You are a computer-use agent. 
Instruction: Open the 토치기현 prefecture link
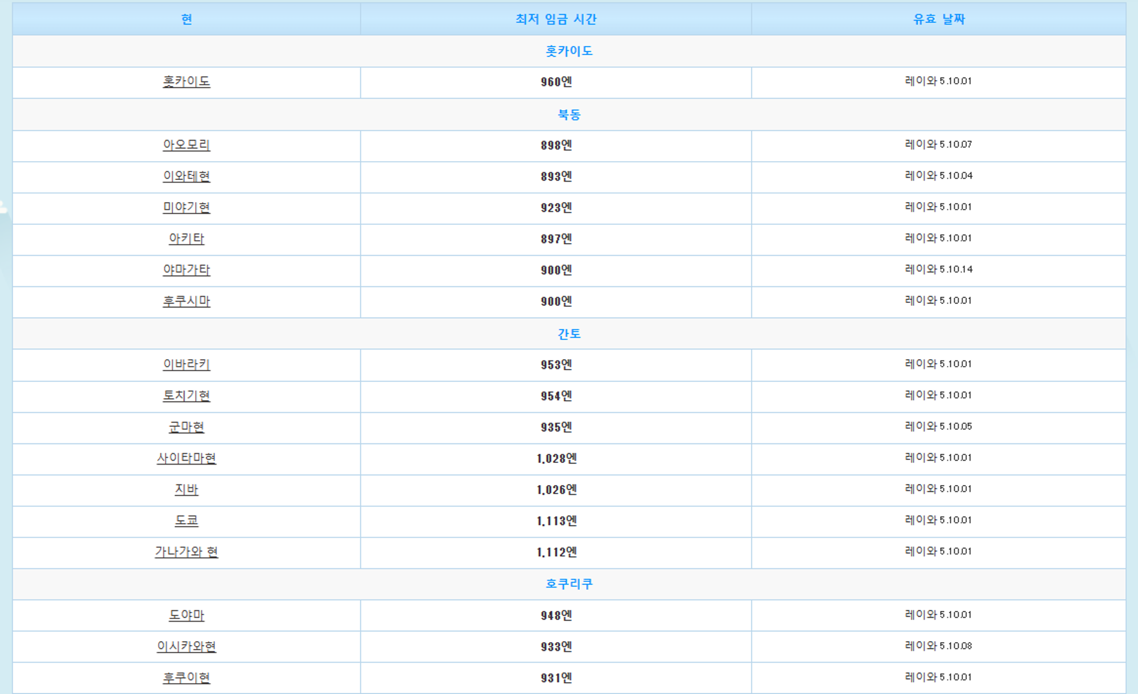click(x=187, y=396)
